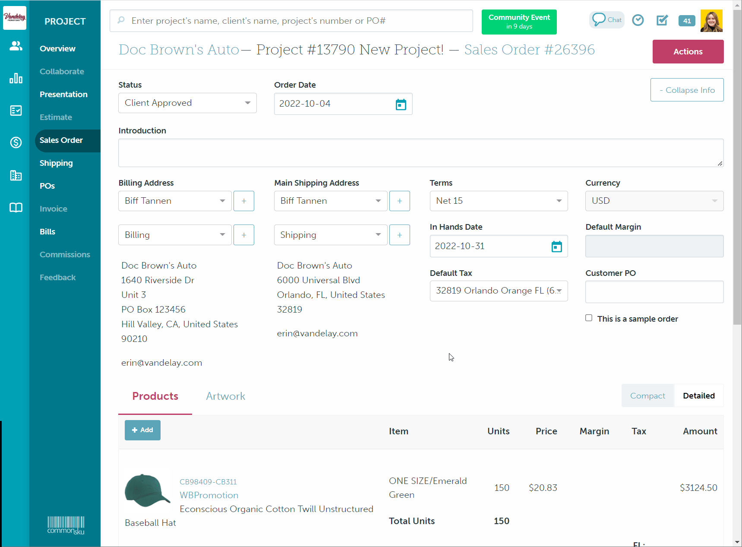Open the bar chart reports icon
742x547 pixels.
(16, 79)
